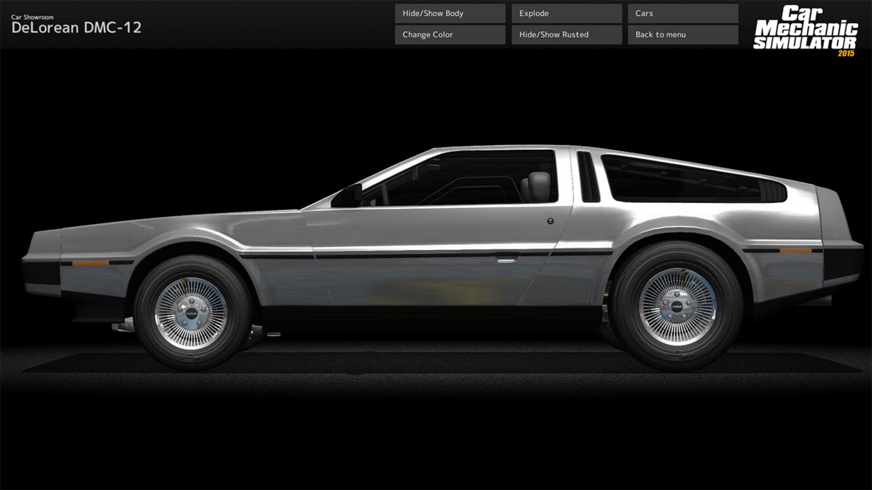872x490 pixels.
Task: Toggle rusted parts with Hide/Show Rusted
Action: [566, 34]
